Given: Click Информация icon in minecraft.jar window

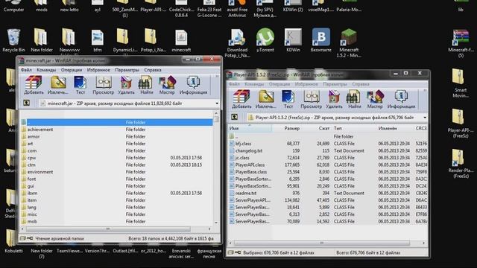Looking at the screenshot, I should [x=193, y=85].
